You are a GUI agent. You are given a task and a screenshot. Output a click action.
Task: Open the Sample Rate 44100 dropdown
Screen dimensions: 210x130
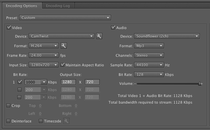(x=149, y=65)
